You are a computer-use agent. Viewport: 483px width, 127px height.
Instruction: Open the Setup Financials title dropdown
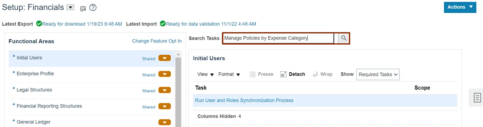[70, 8]
